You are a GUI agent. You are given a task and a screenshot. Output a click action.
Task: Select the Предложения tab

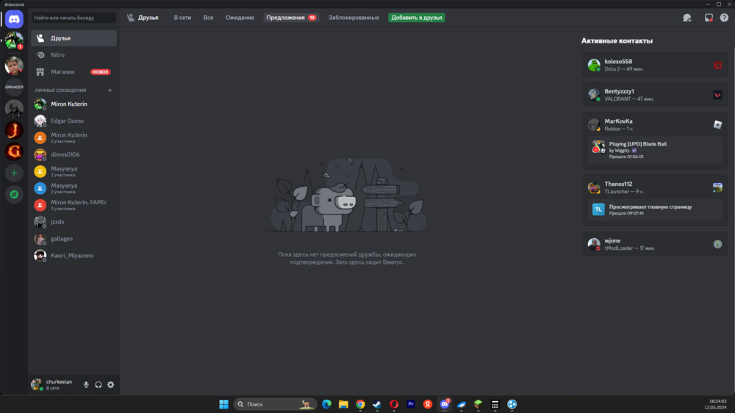pos(290,18)
